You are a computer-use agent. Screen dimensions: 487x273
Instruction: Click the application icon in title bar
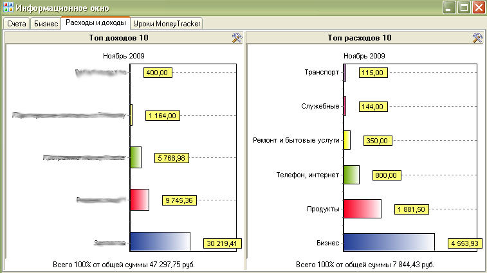click(x=8, y=8)
